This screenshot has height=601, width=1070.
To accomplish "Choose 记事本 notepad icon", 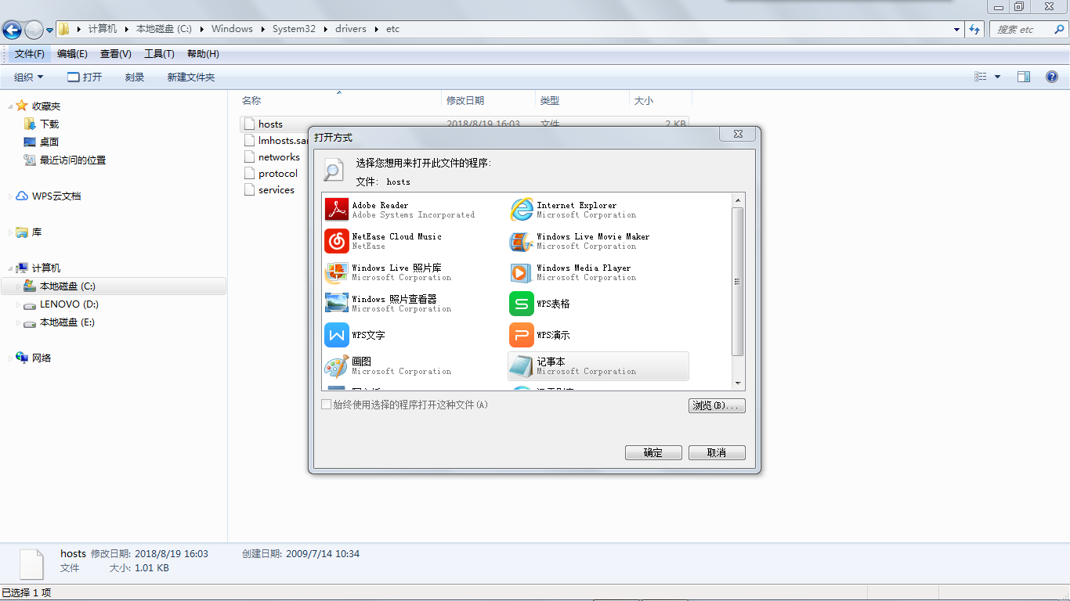I will [522, 366].
